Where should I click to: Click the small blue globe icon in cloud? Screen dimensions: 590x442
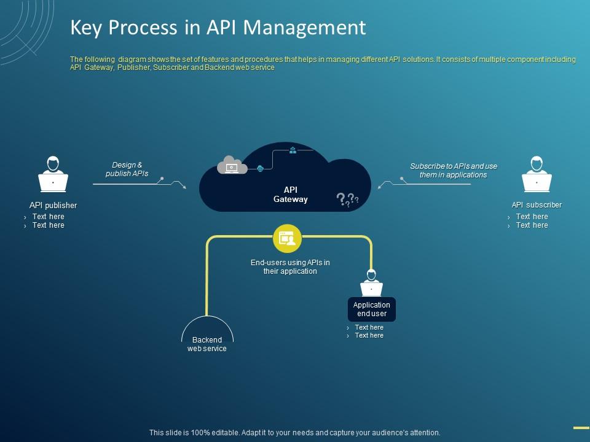pyautogui.click(x=260, y=168)
